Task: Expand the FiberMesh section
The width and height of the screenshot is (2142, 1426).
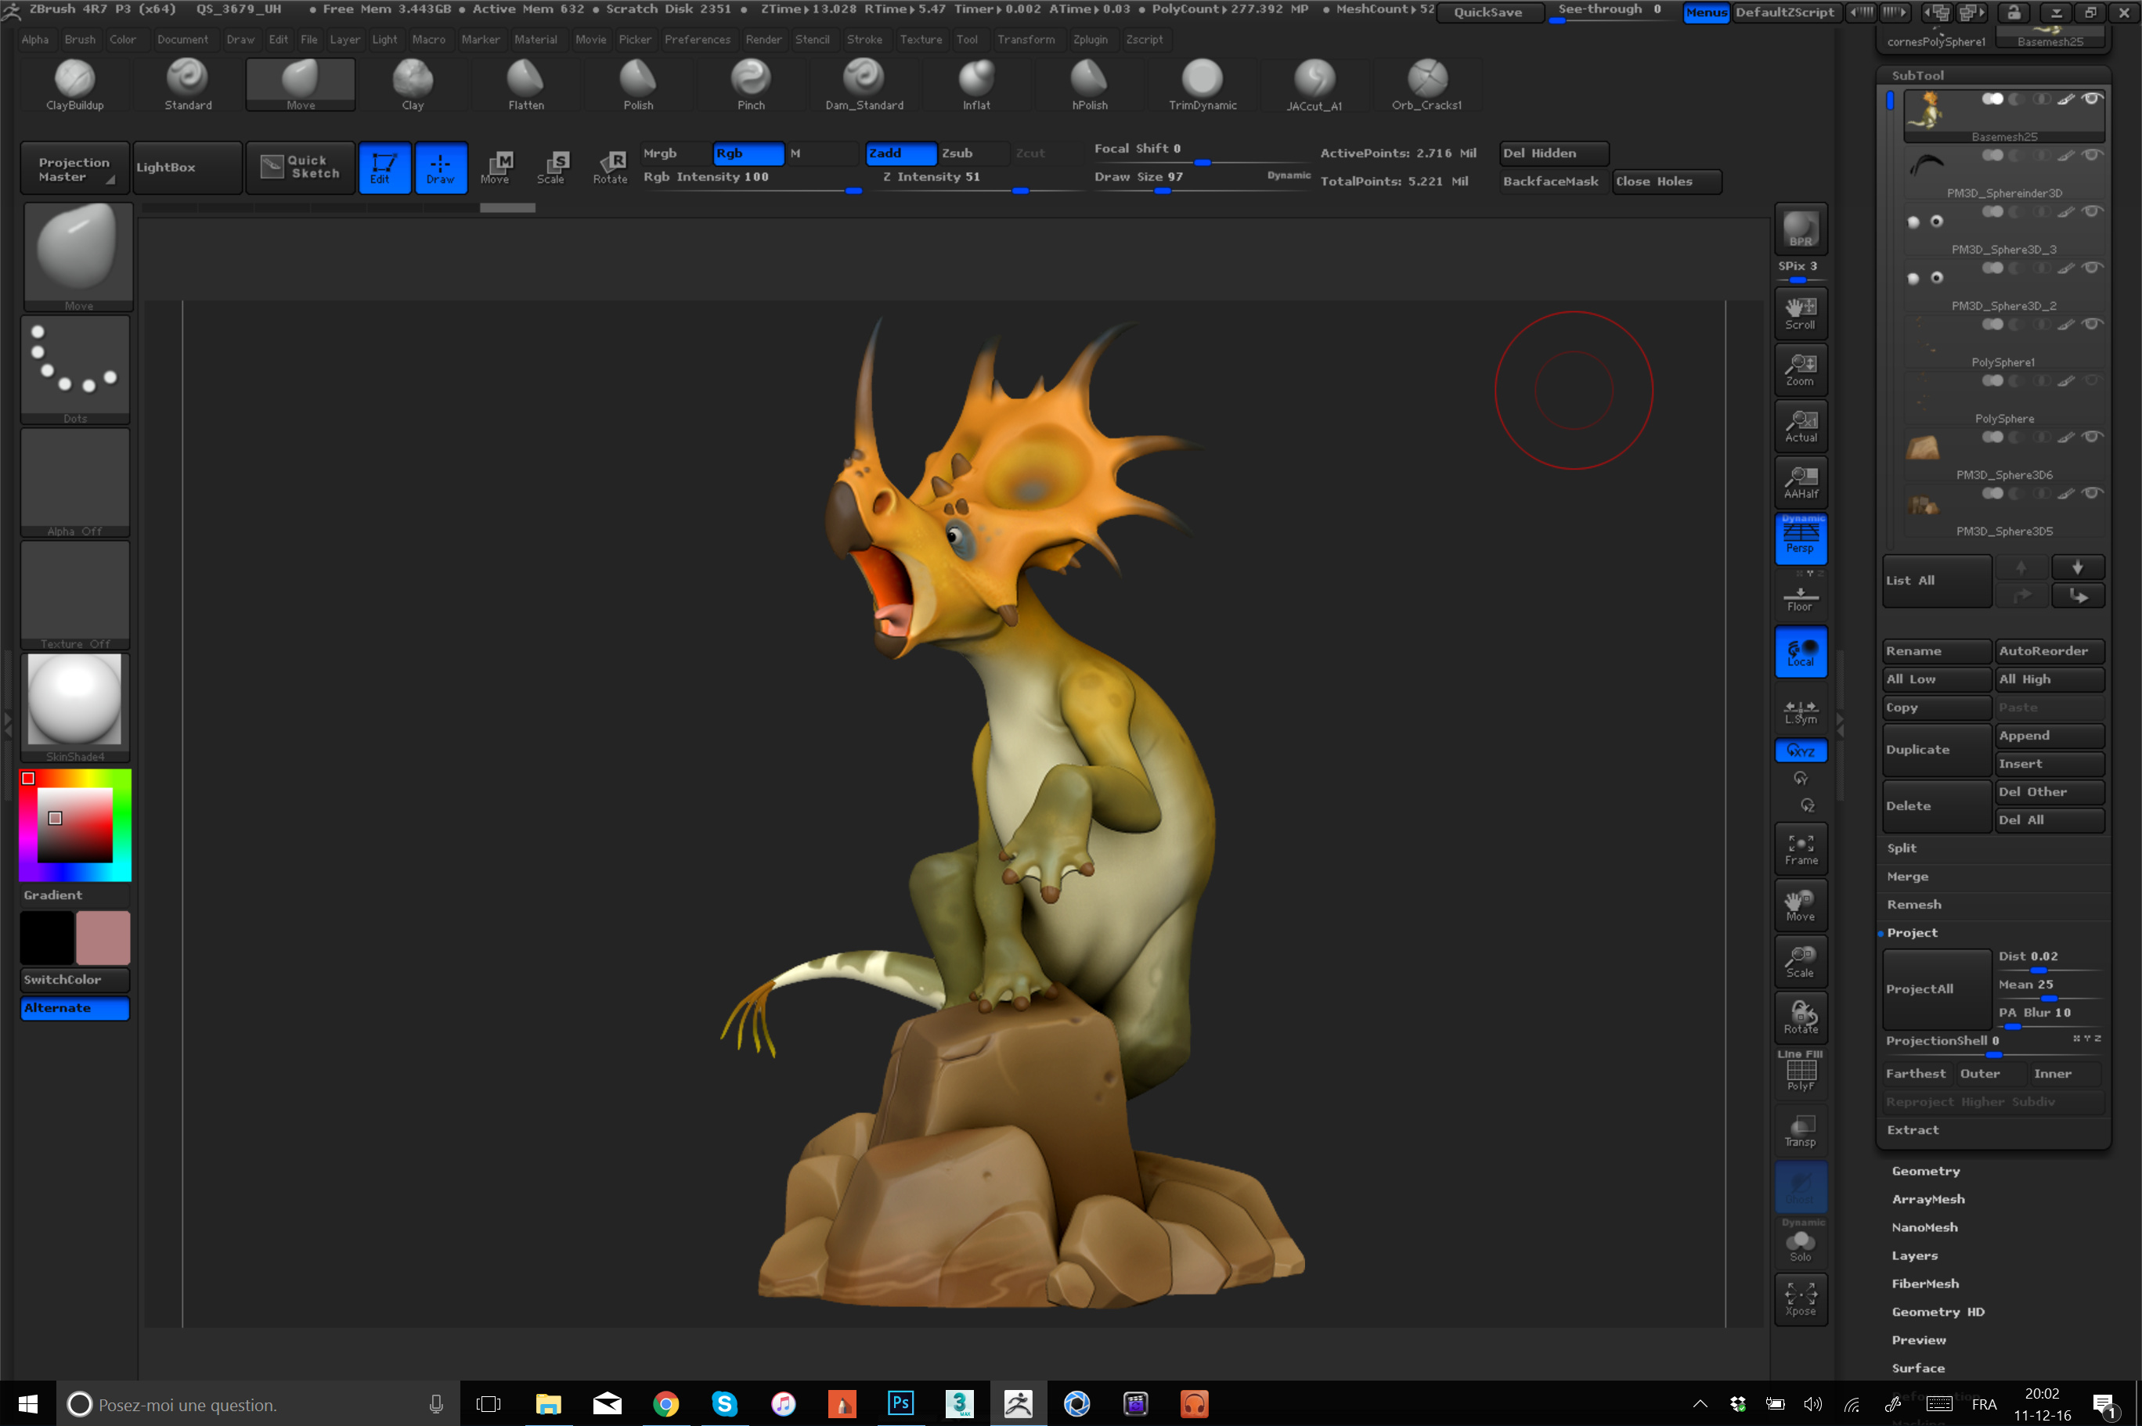Action: pyautogui.click(x=1925, y=1284)
